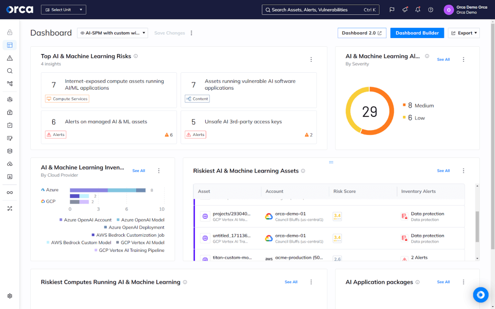The height and width of the screenshot is (309, 495).
Task: Toggle GCP Vertex AI Training Pipeline legend entry
Action: click(x=129, y=250)
